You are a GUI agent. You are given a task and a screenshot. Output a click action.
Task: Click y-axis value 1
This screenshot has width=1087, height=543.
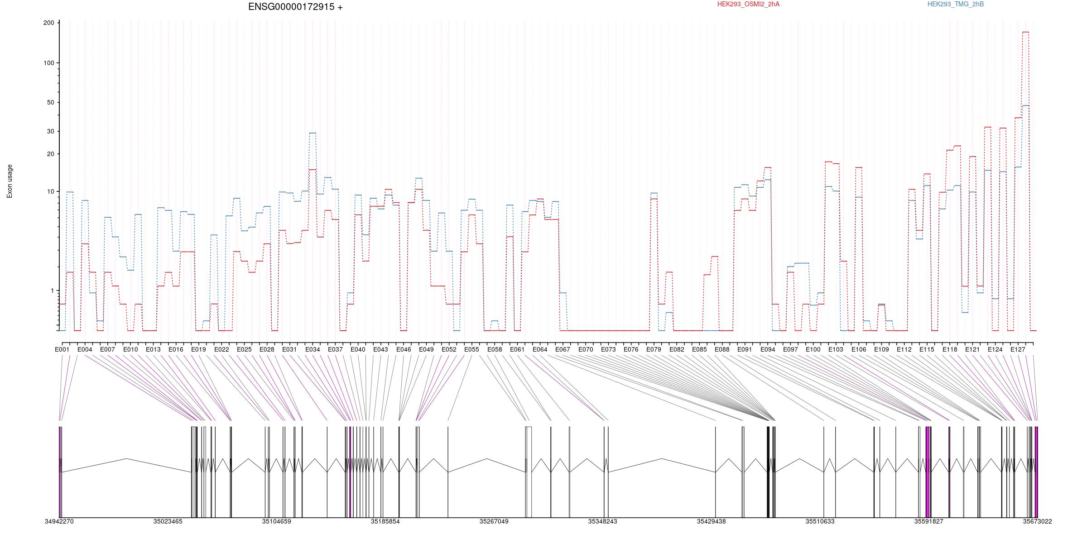52,291
